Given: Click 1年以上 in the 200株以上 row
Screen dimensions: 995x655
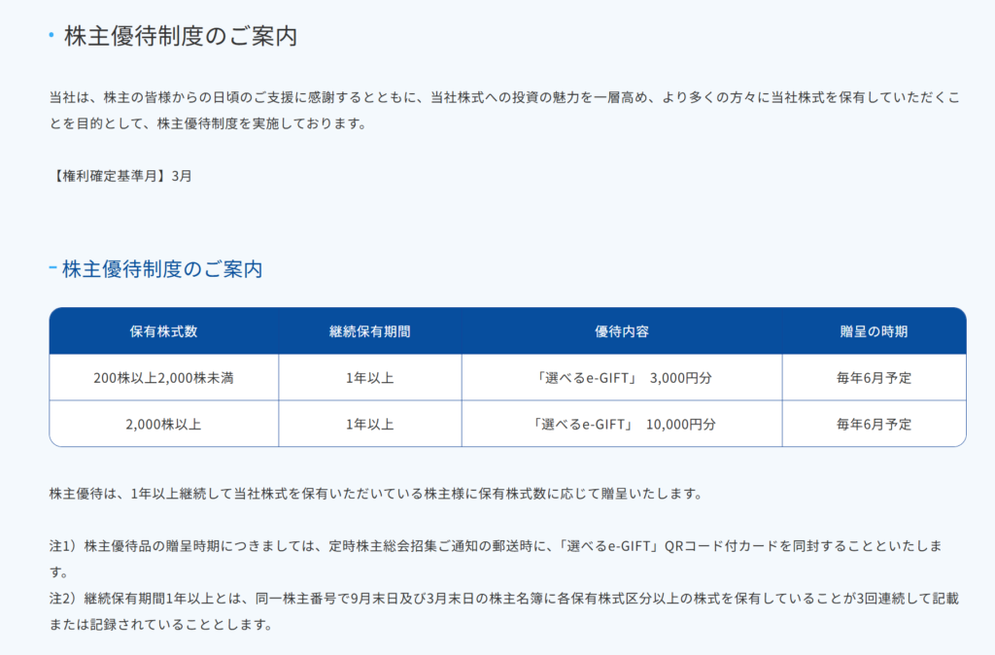Looking at the screenshot, I should (369, 378).
